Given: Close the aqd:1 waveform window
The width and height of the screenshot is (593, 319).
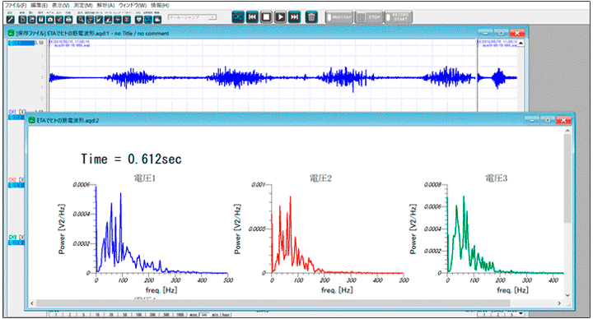Looking at the screenshot, I should (x=517, y=33).
